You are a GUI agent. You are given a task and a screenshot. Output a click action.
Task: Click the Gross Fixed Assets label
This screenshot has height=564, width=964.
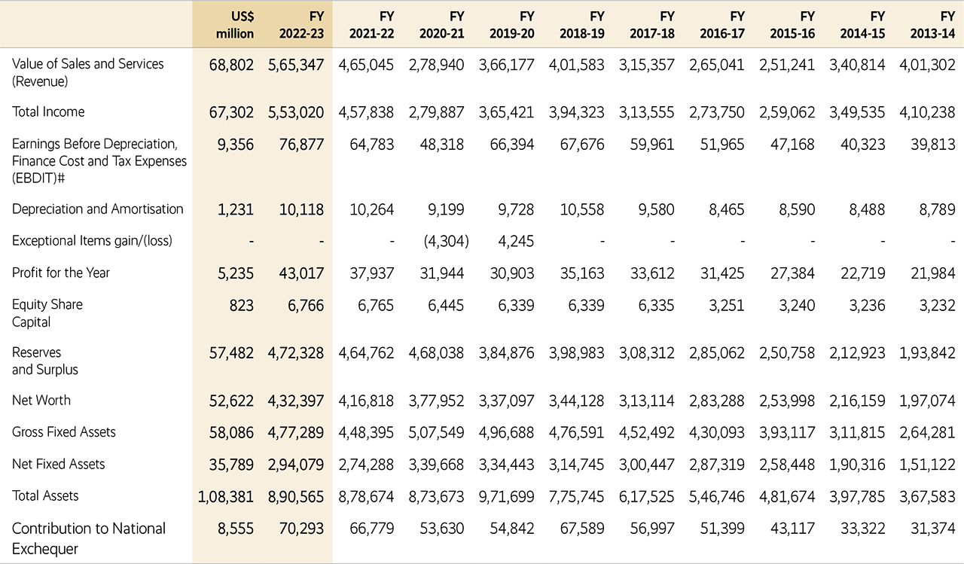tap(64, 432)
